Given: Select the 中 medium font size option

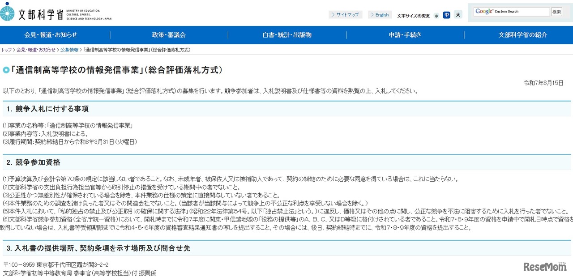Looking at the screenshot, I should 447,15.
